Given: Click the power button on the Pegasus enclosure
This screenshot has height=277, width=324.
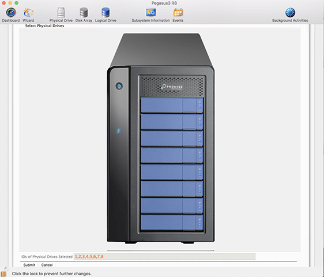Looking at the screenshot, I should [x=119, y=85].
